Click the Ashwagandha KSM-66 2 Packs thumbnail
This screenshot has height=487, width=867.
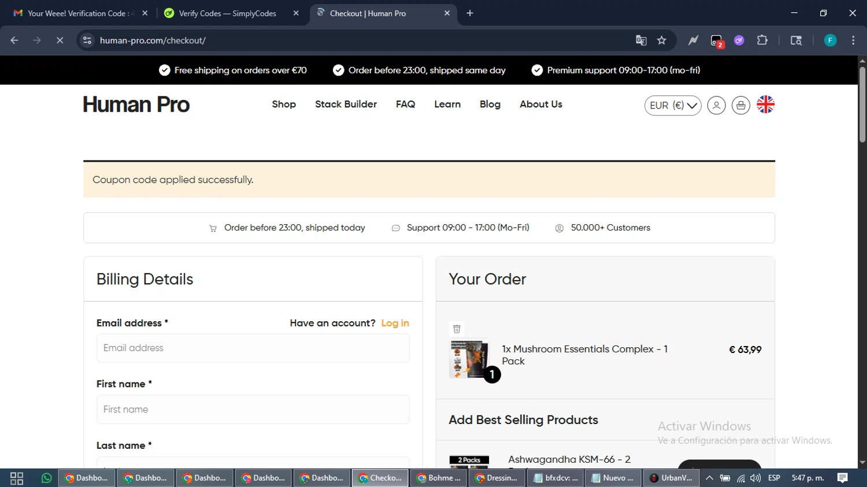[x=469, y=462]
